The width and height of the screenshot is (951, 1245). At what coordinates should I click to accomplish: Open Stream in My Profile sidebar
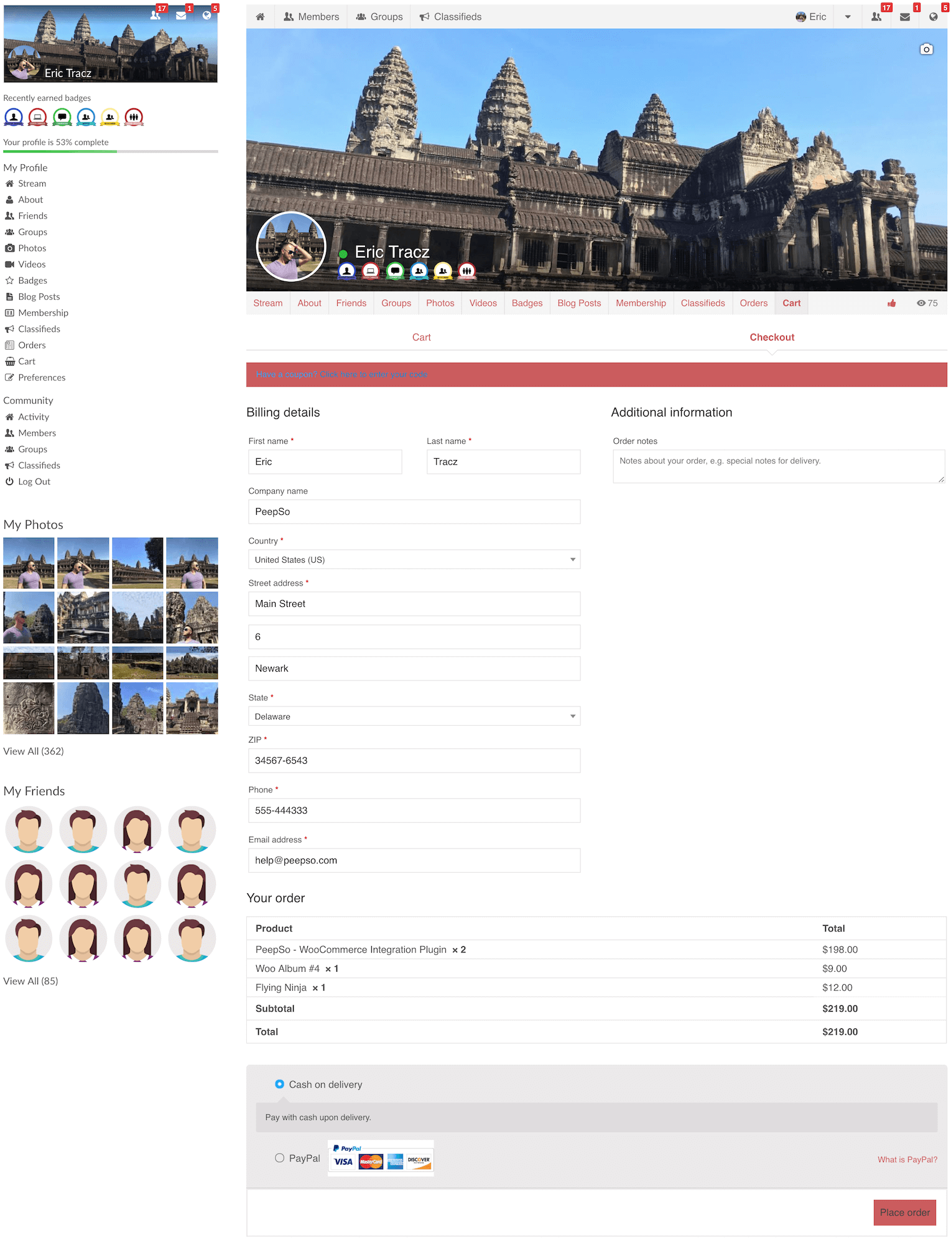[32, 184]
